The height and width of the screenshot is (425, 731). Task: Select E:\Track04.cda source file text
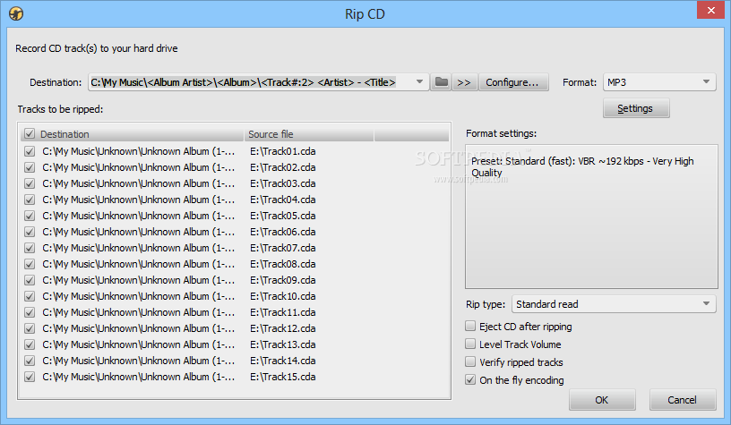283,200
